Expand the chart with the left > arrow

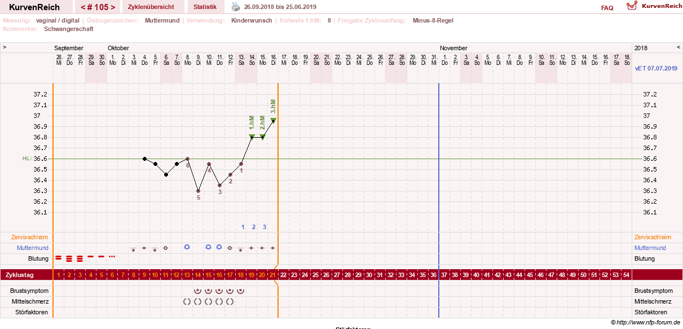point(5,47)
